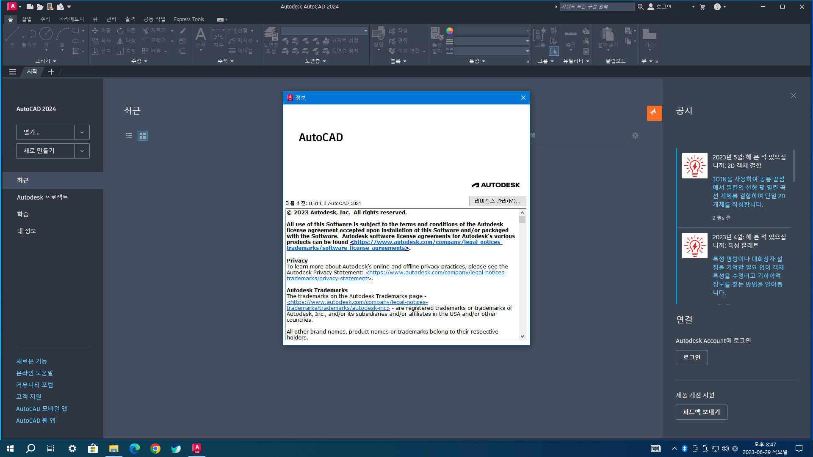
Task: Click the Measure utility icon
Action: tap(570, 34)
